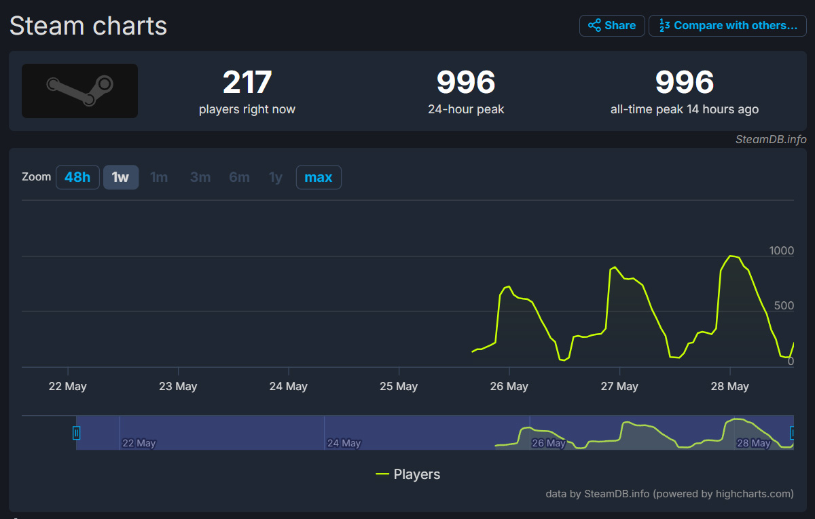815x519 pixels.
Task: Click the 28 May peak on chart line
Action: [730, 256]
